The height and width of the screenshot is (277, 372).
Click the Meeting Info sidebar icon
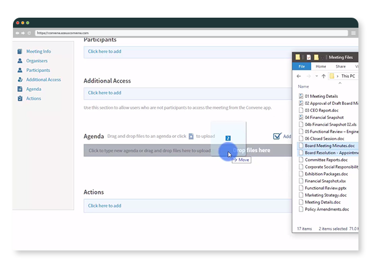click(20, 51)
